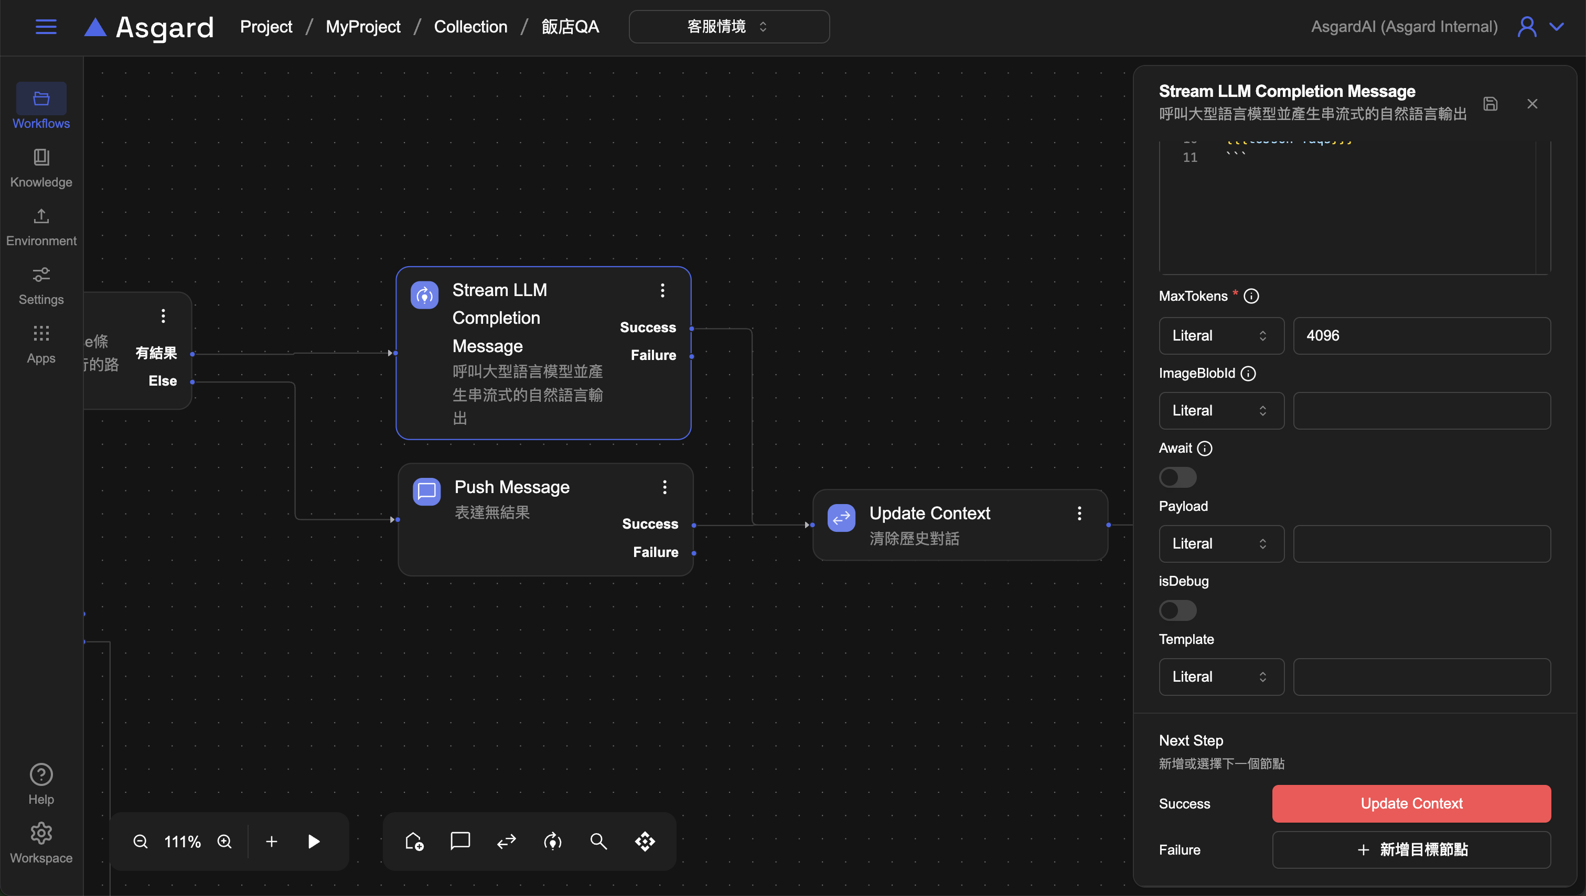Go to Environment in the sidebar
Viewport: 1586px width, 896px height.
41,226
